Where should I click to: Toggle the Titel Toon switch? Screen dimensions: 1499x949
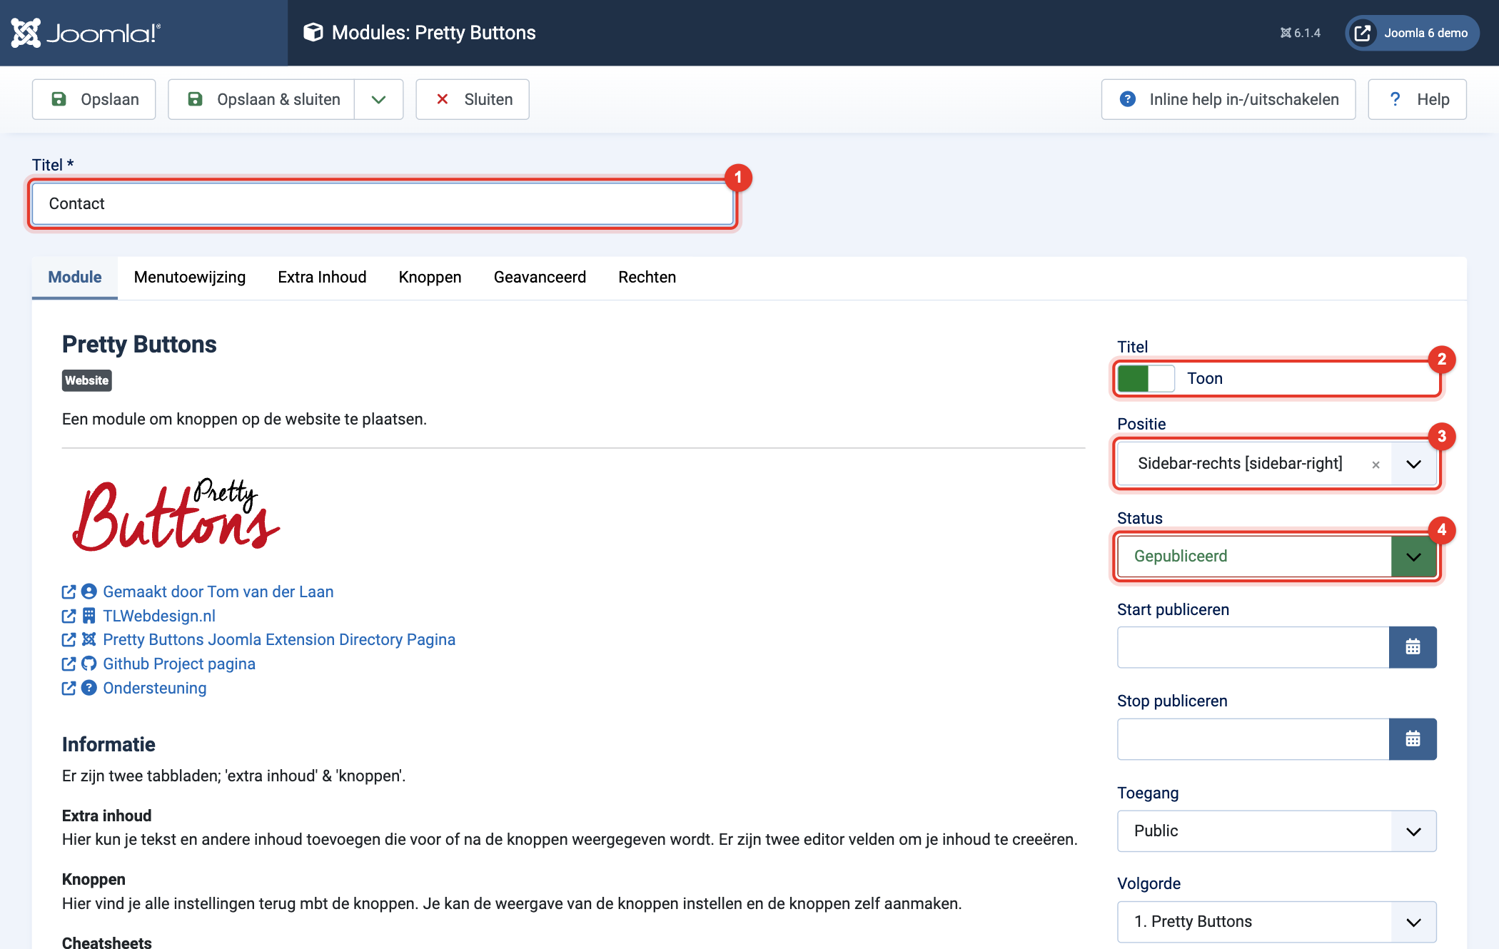click(x=1146, y=378)
